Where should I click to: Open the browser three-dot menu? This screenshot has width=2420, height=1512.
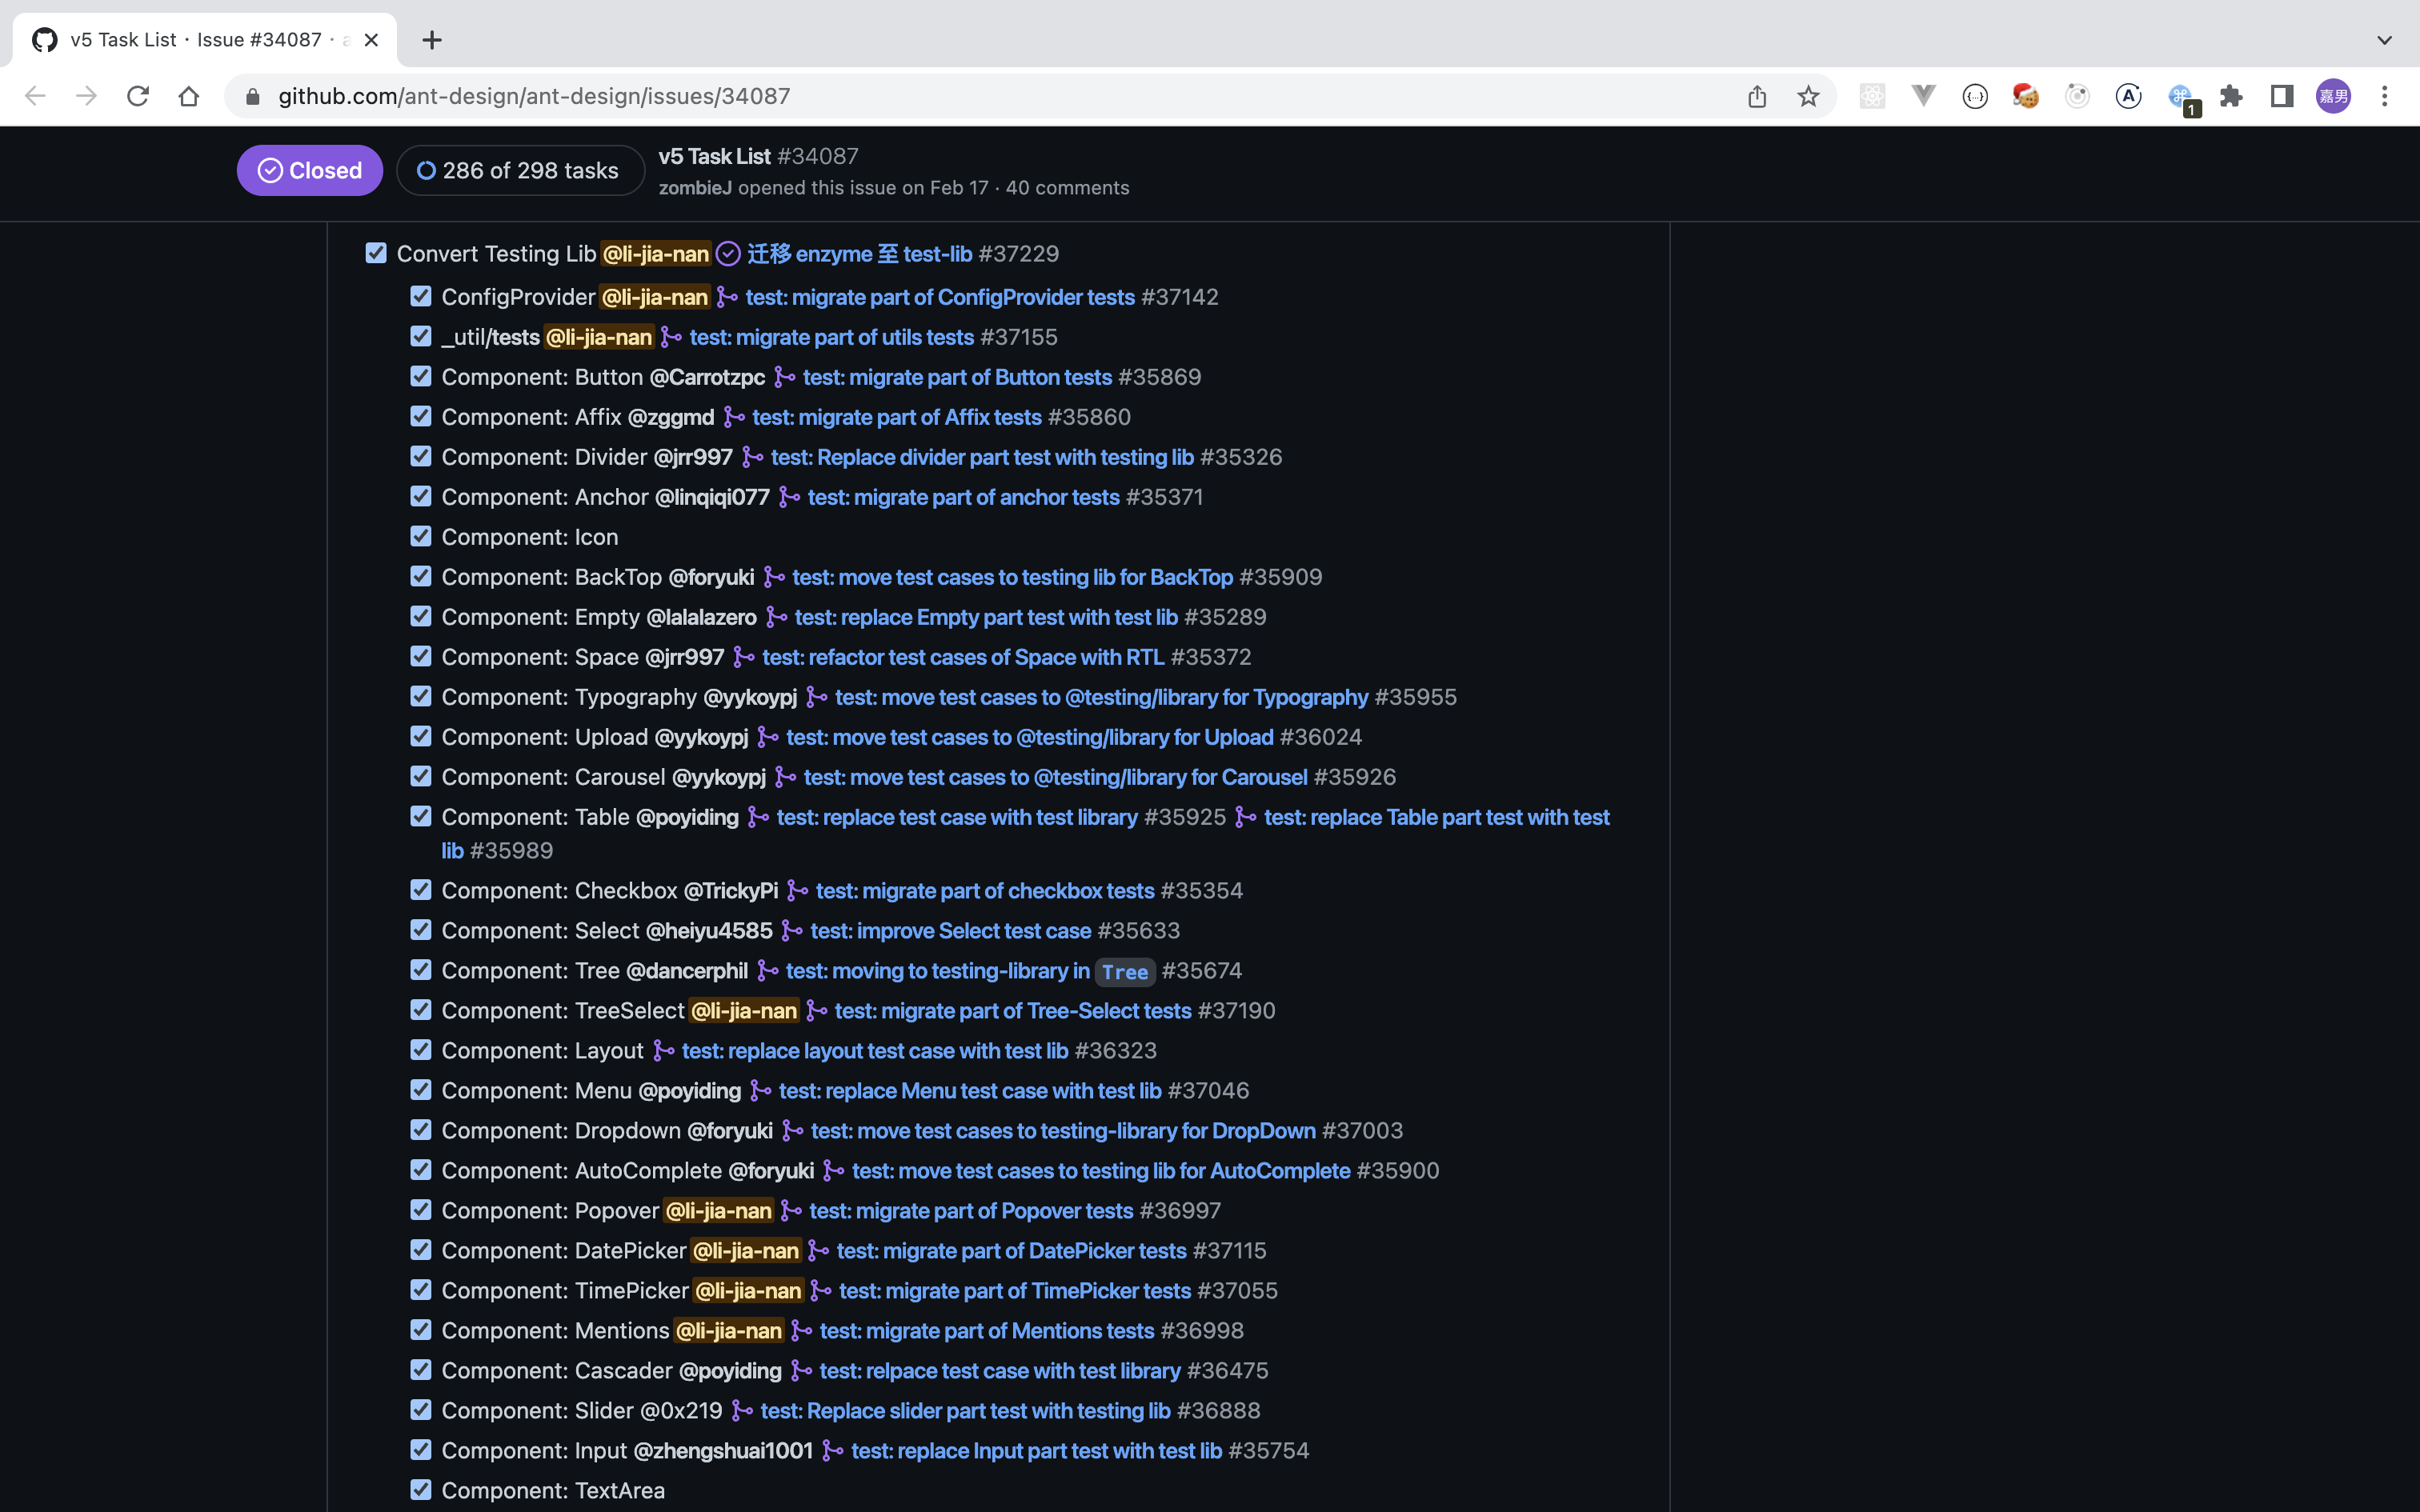(2385, 96)
